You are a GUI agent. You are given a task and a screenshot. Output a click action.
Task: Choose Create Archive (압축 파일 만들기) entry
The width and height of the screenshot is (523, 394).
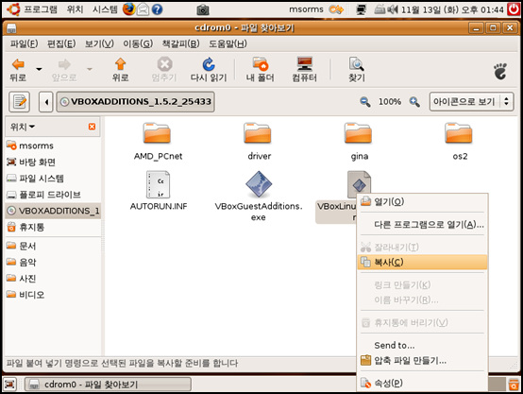pyautogui.click(x=422, y=361)
